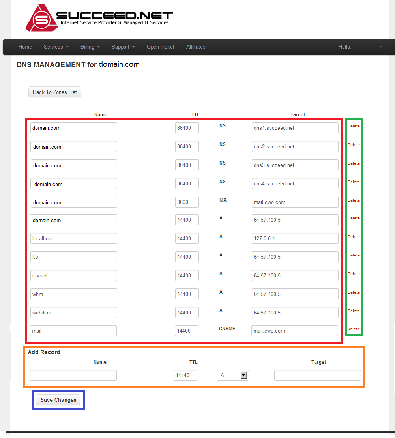The image size is (395, 438).
Task: Click the Name field under Add Record
Action: (x=73, y=375)
